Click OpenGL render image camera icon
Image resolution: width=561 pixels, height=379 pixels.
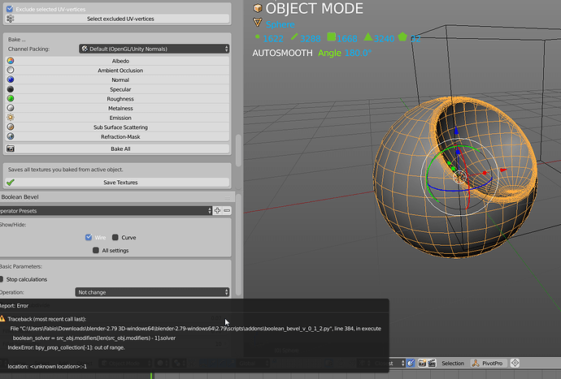pyautogui.click(x=422, y=363)
